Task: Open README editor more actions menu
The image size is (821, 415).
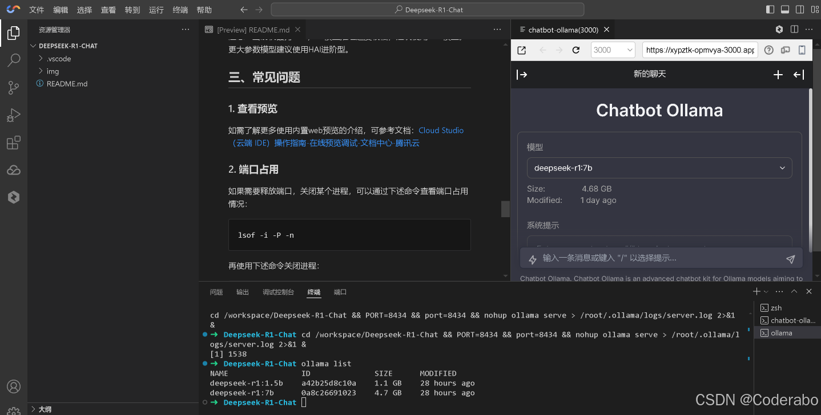Action: (x=497, y=29)
